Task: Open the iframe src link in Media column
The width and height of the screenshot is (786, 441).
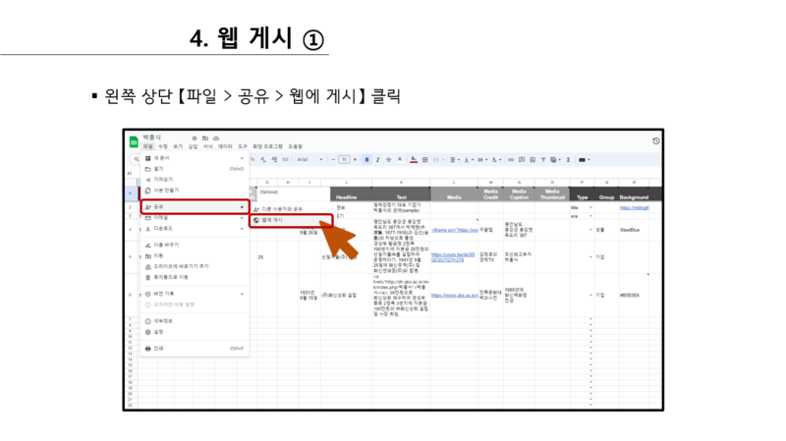Action: tap(455, 230)
